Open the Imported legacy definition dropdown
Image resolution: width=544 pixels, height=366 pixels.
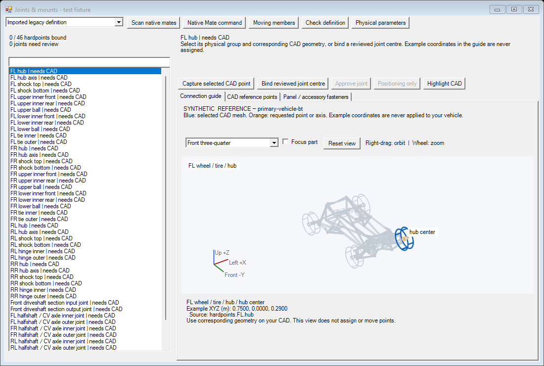tap(119, 22)
